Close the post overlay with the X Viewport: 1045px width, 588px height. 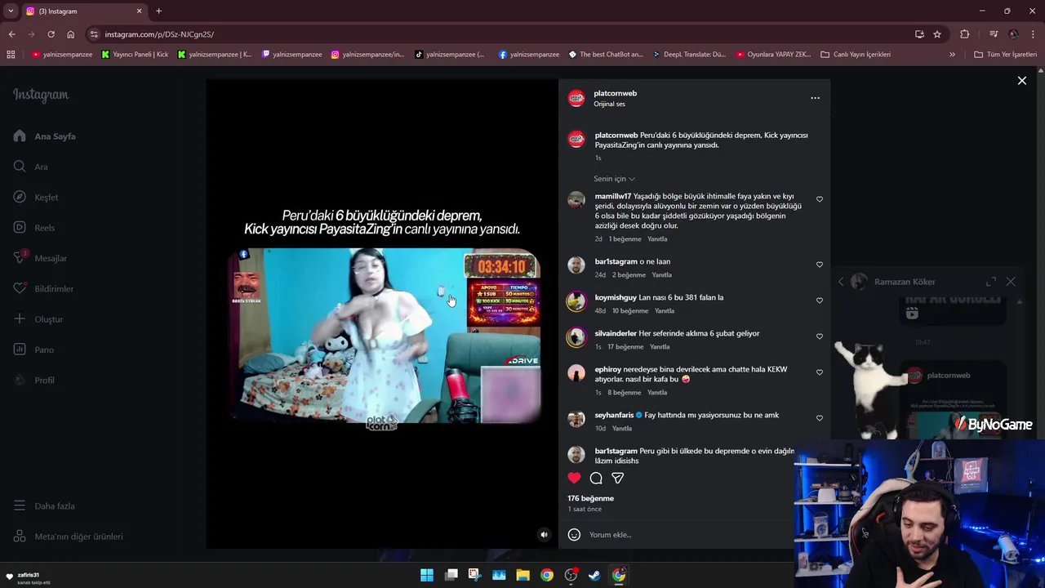click(1021, 81)
